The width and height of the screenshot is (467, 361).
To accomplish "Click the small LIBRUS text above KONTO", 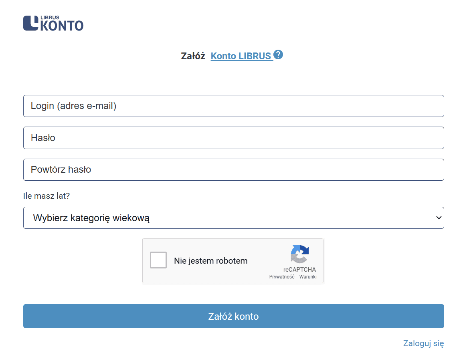I will click(x=50, y=18).
